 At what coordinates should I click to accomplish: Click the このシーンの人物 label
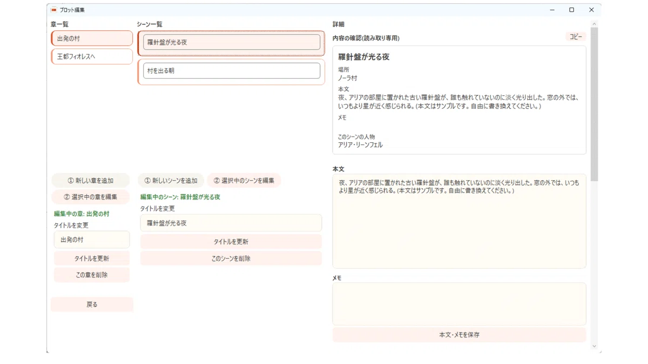point(356,137)
